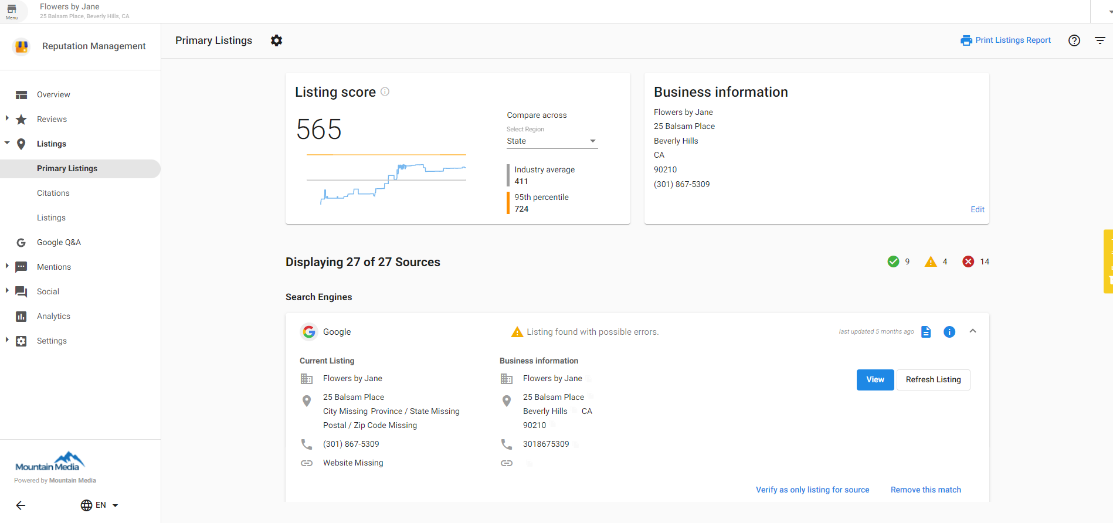Expand the Settings menu arrow
This screenshot has width=1113, height=523.
[x=7, y=340]
